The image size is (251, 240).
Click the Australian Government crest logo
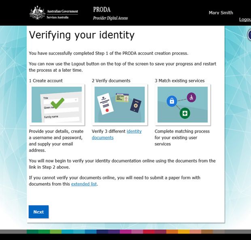[37, 13]
